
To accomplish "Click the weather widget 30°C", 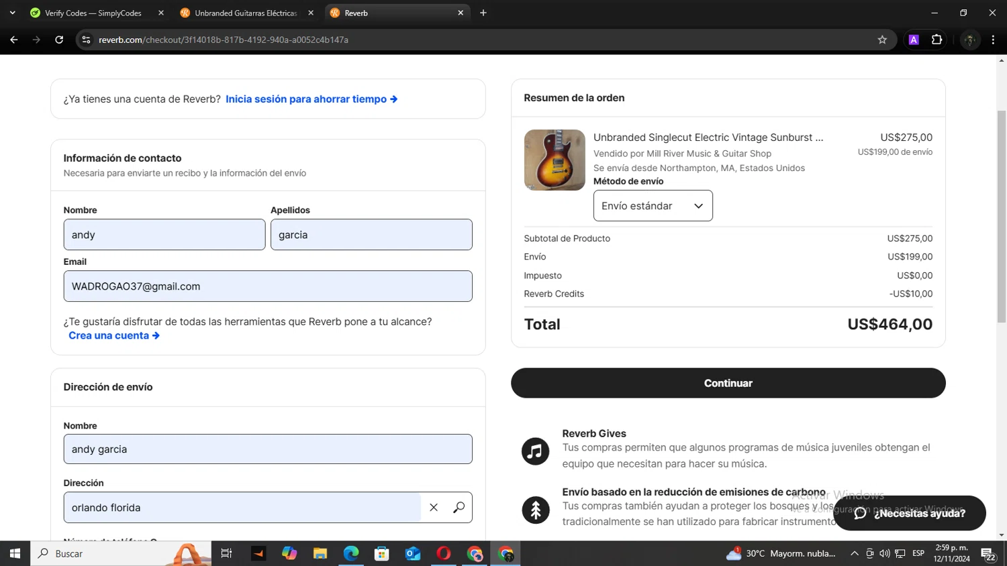I will [781, 553].
